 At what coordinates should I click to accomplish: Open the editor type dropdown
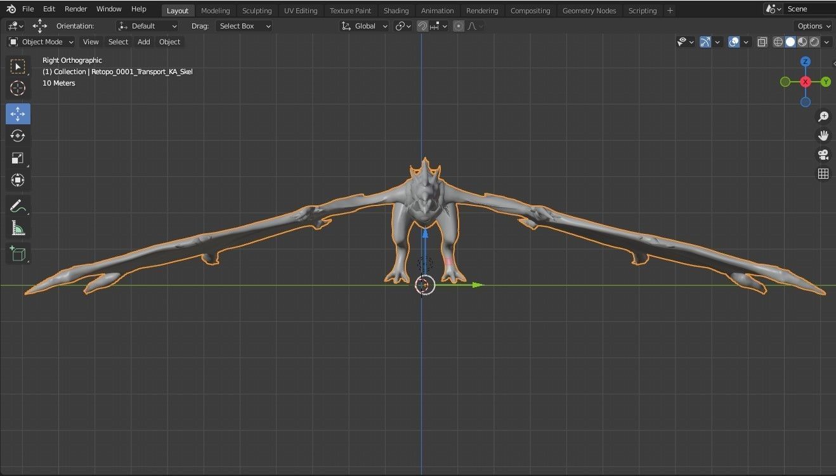click(15, 26)
